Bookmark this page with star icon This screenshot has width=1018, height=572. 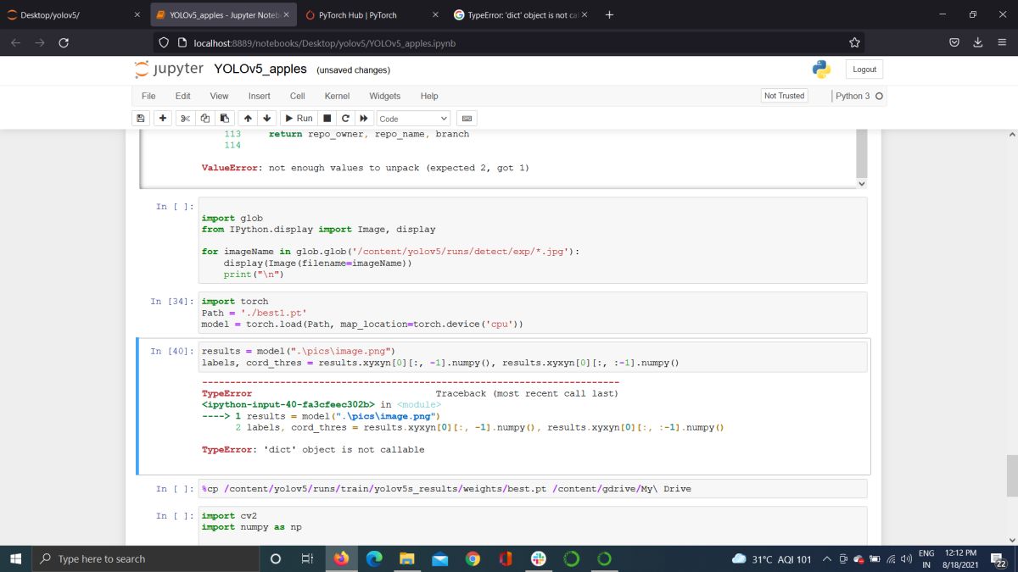pos(854,42)
